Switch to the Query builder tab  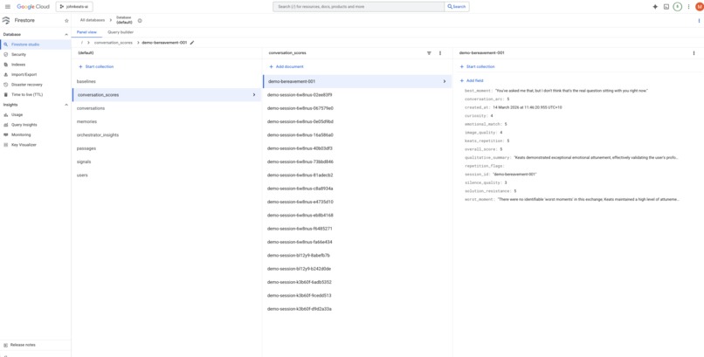click(121, 32)
